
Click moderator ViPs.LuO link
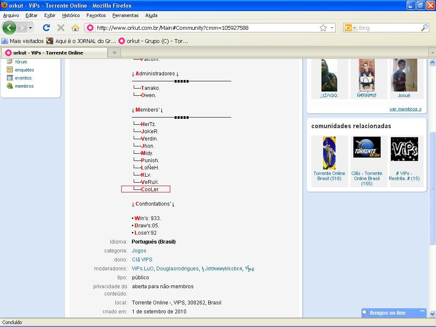tap(143, 268)
